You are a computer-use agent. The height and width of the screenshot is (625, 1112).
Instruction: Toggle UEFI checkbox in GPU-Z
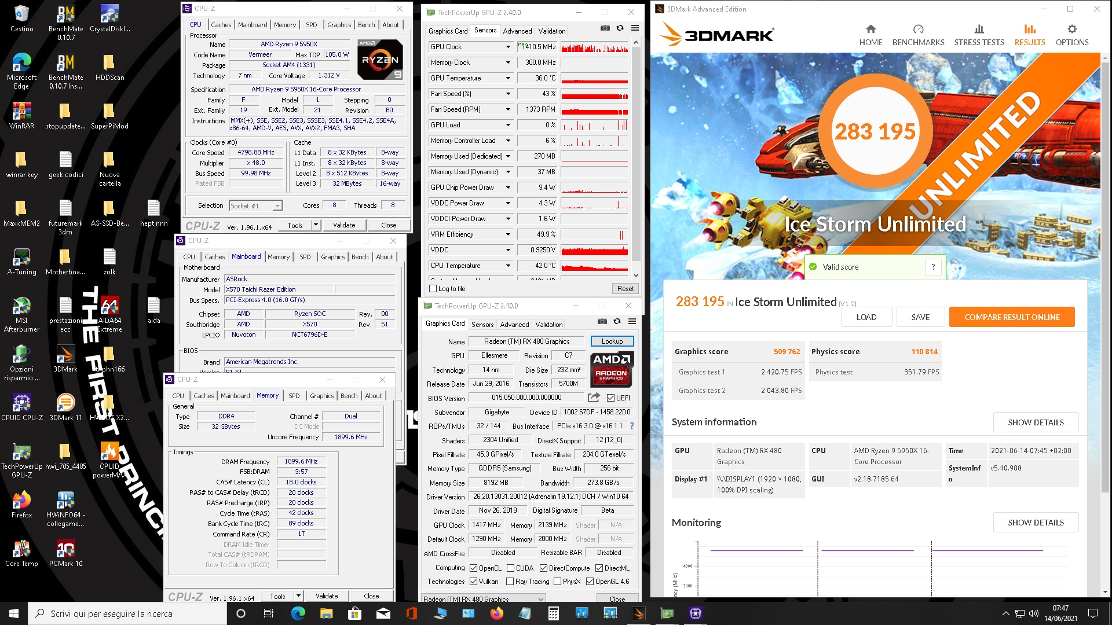610,398
